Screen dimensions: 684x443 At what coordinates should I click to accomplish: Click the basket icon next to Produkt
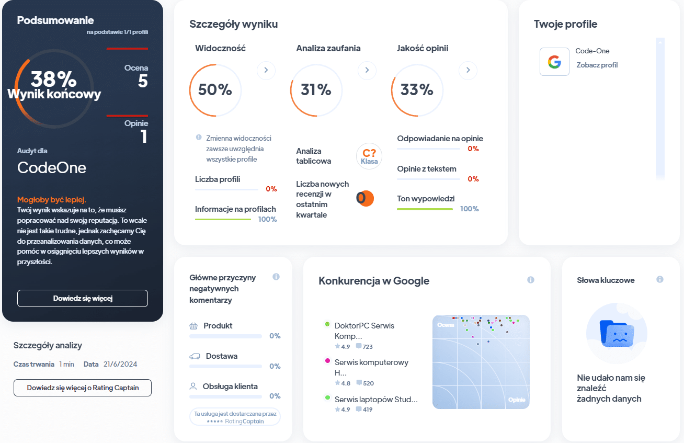pyautogui.click(x=193, y=326)
